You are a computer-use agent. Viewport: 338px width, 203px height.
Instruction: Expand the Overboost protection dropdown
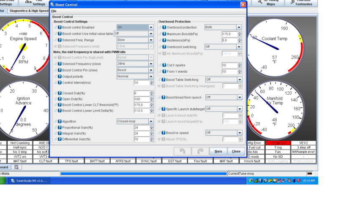[x=239, y=27]
